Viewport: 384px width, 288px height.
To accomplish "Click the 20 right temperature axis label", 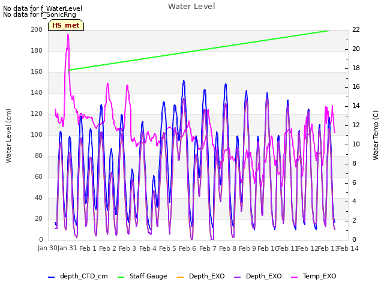I will tap(356, 49).
